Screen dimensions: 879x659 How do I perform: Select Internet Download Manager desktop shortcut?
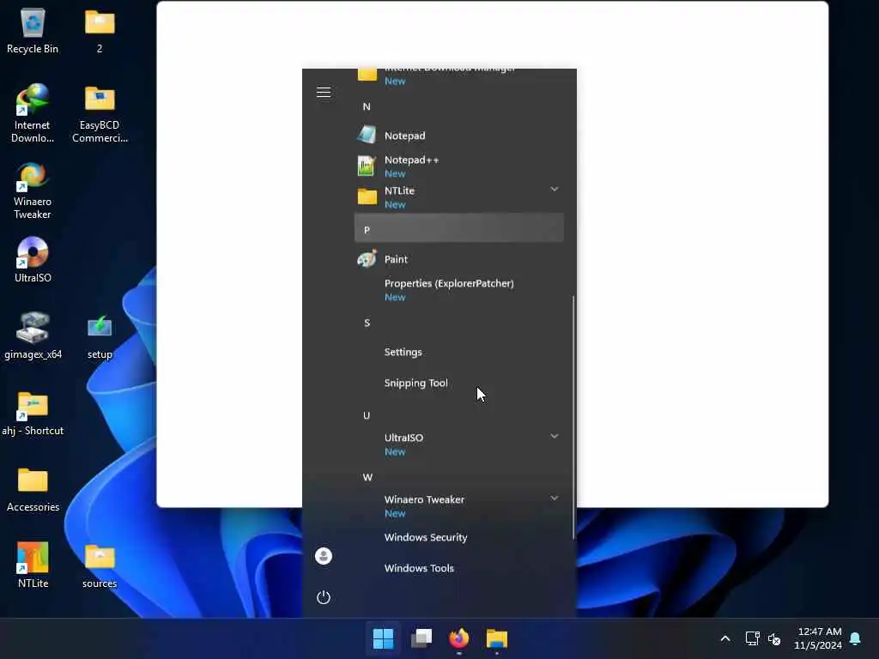coord(33,113)
